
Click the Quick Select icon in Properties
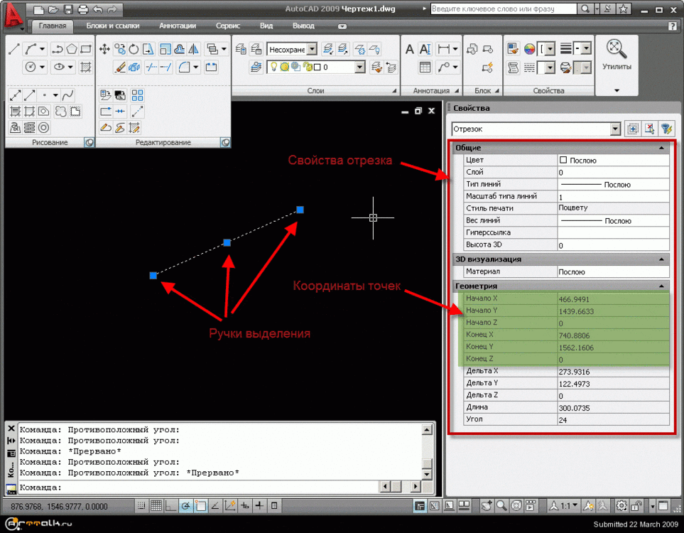coord(666,129)
